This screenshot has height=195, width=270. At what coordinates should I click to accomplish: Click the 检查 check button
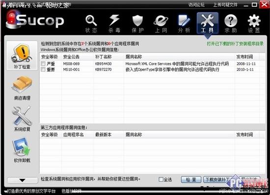click(x=191, y=180)
